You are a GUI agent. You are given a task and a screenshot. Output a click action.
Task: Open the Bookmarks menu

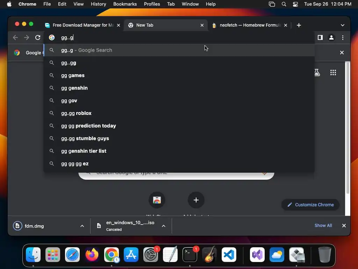125,4
